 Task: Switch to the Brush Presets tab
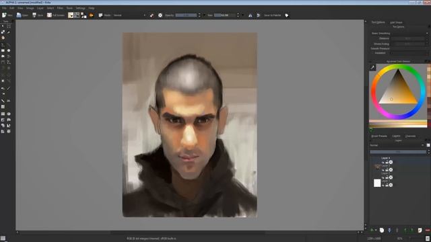tap(379, 136)
